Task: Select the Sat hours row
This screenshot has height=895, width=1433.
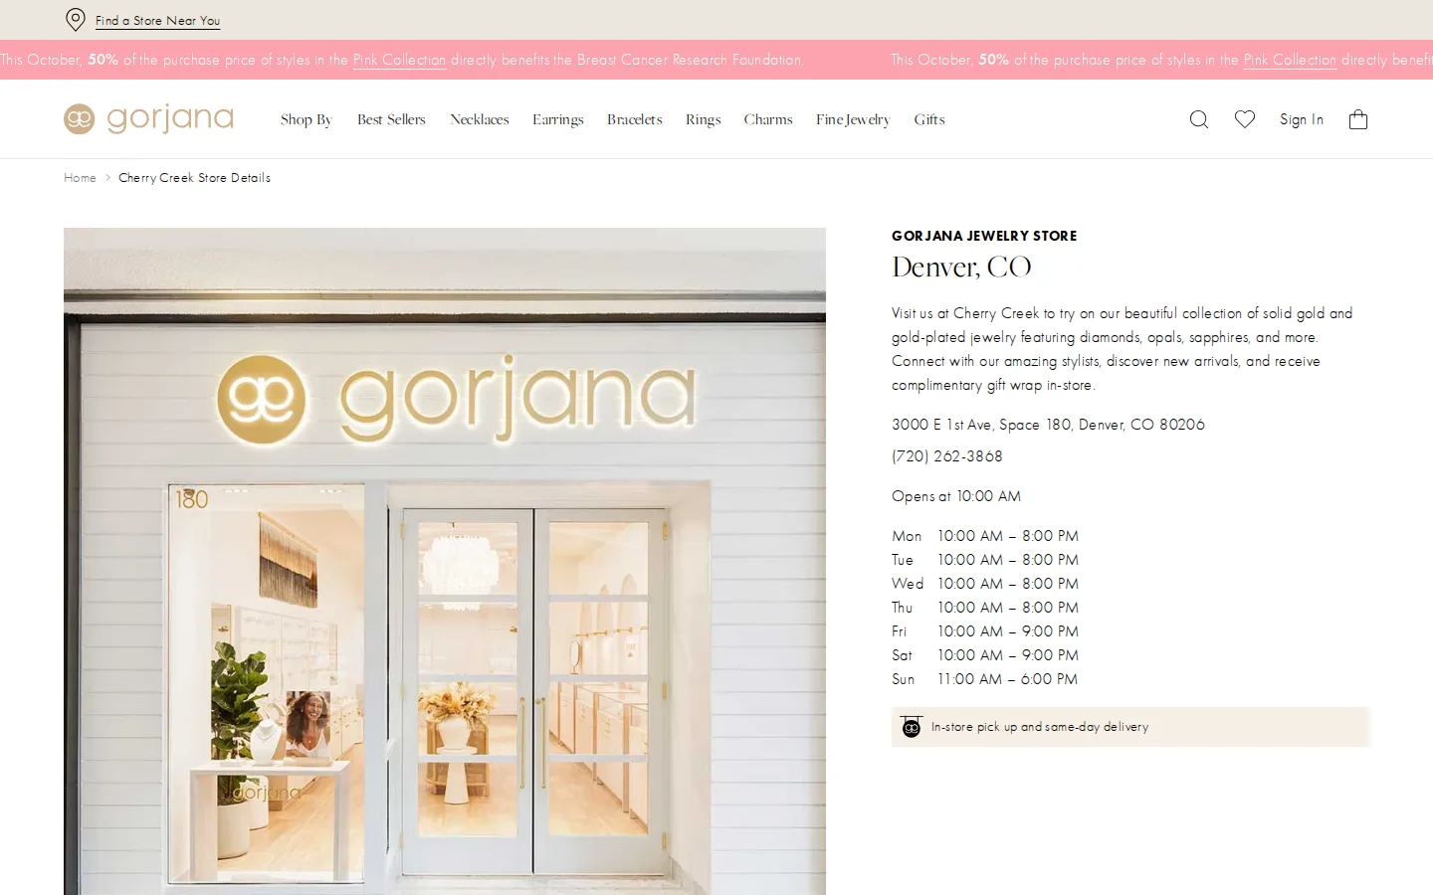Action: (x=985, y=655)
